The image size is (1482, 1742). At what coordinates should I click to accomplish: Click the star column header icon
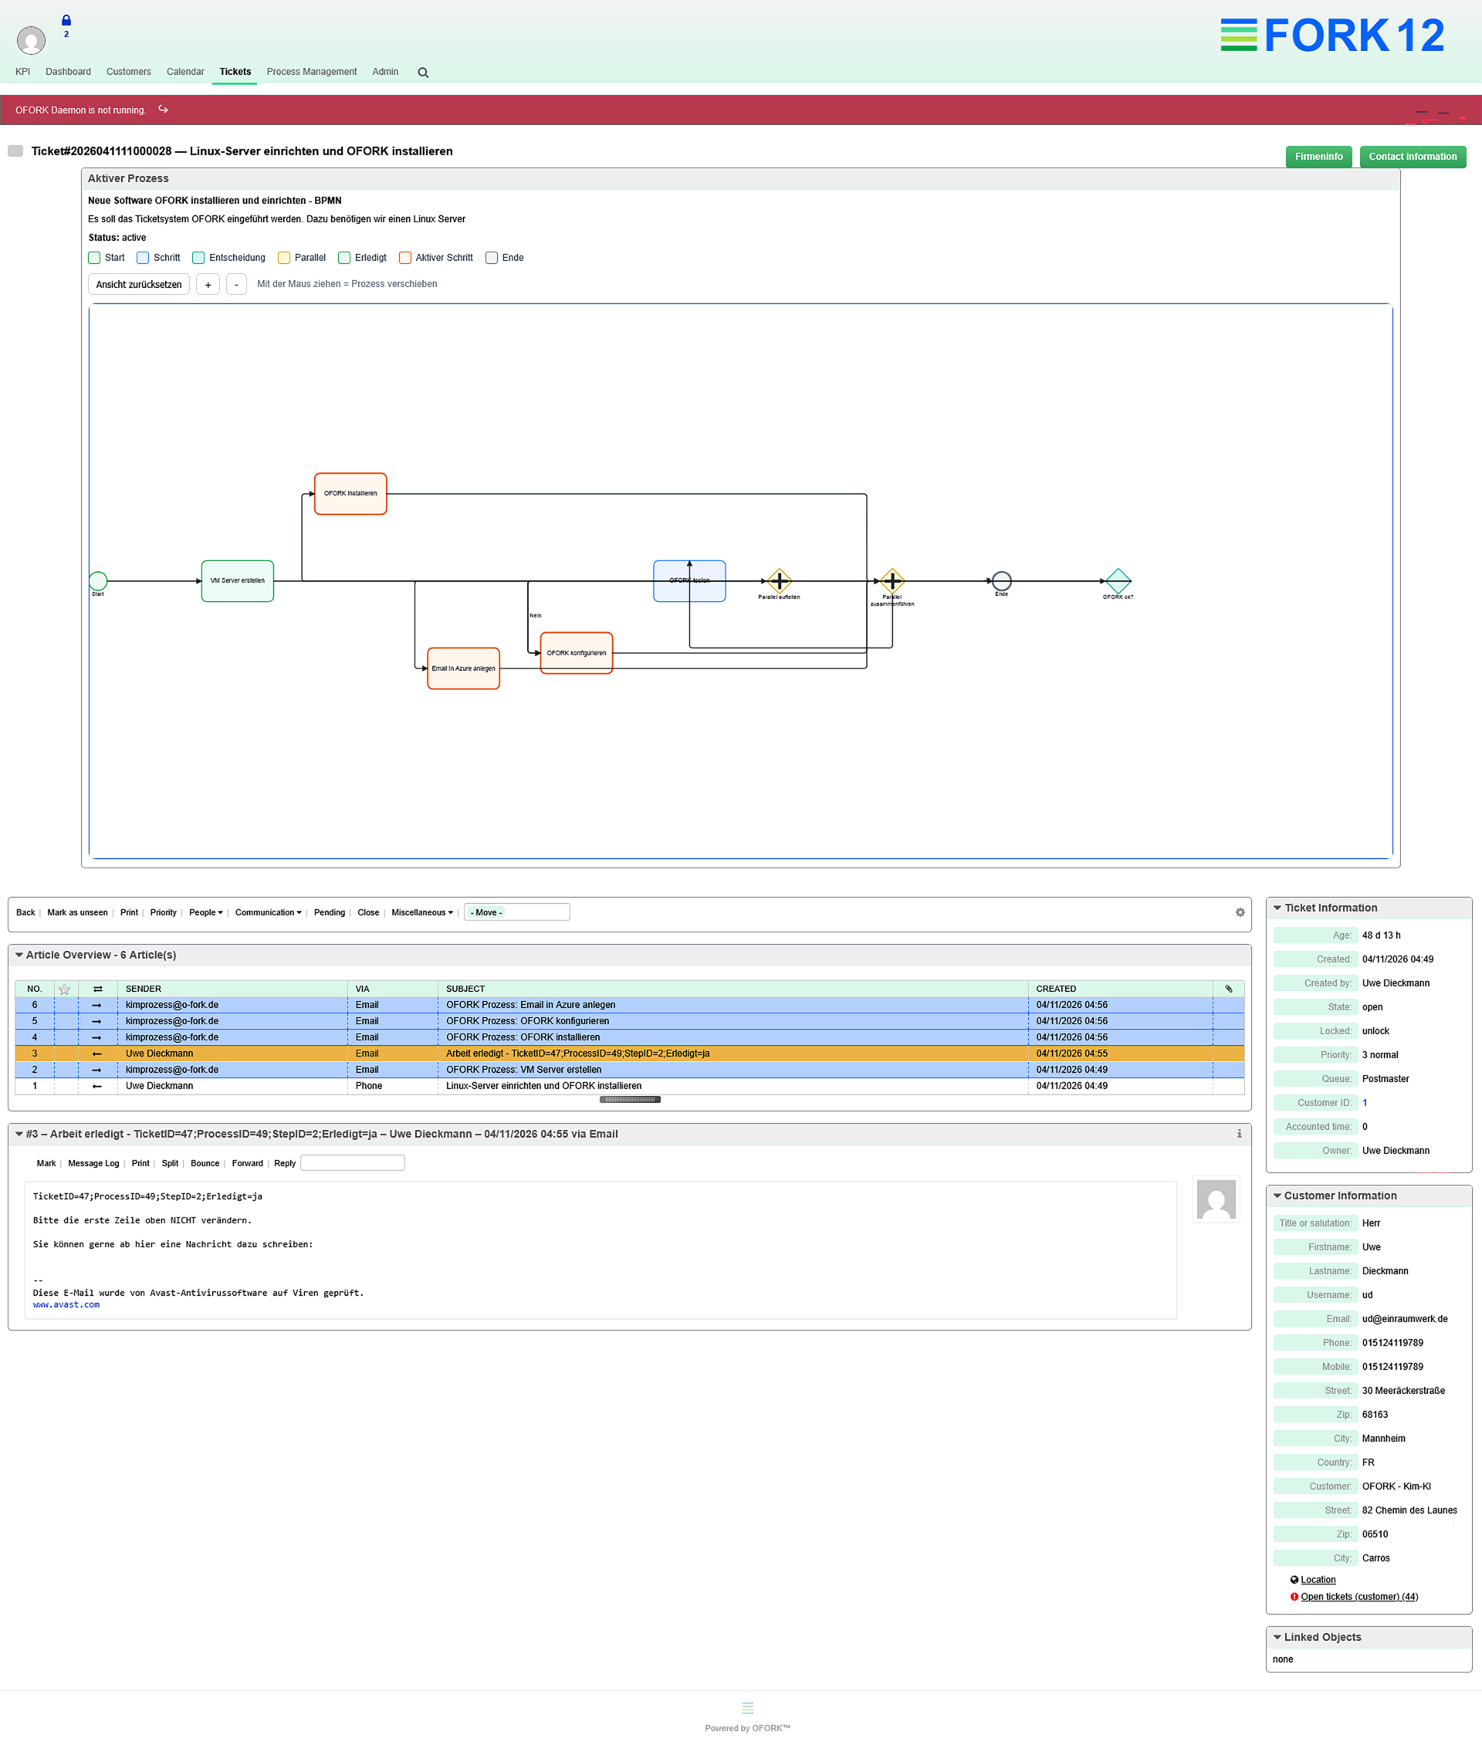[65, 989]
